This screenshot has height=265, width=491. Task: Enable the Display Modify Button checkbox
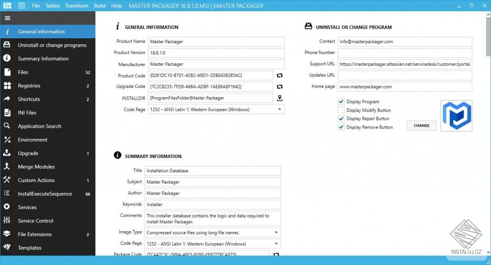341,110
